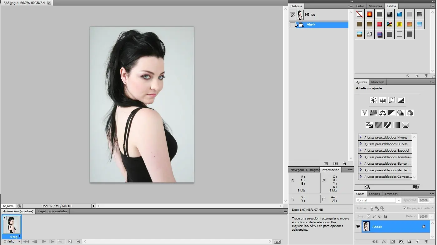Take a new snapshot in Historia panel
The height and width of the screenshot is (245, 437).
click(x=336, y=163)
